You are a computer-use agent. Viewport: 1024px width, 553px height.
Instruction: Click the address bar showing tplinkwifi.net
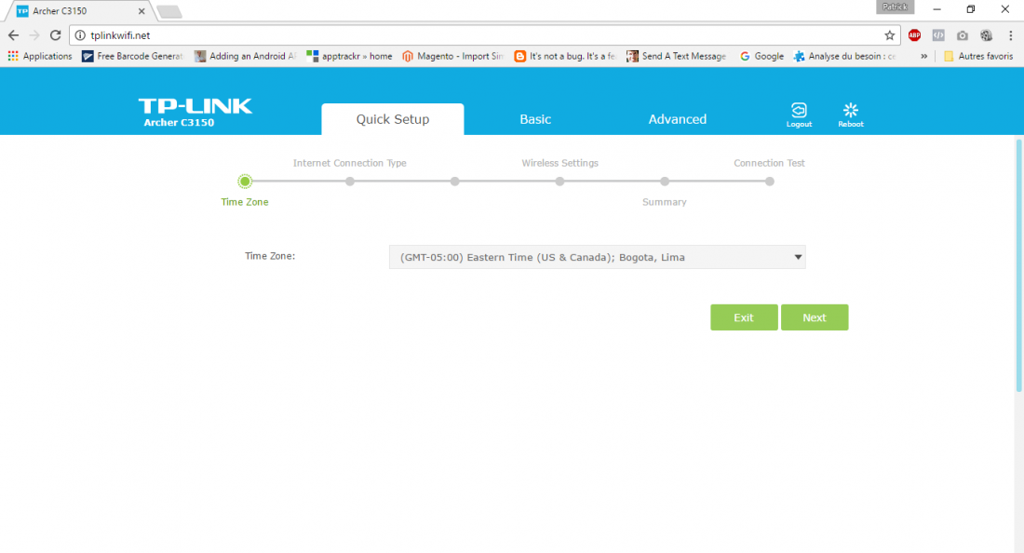(x=465, y=35)
